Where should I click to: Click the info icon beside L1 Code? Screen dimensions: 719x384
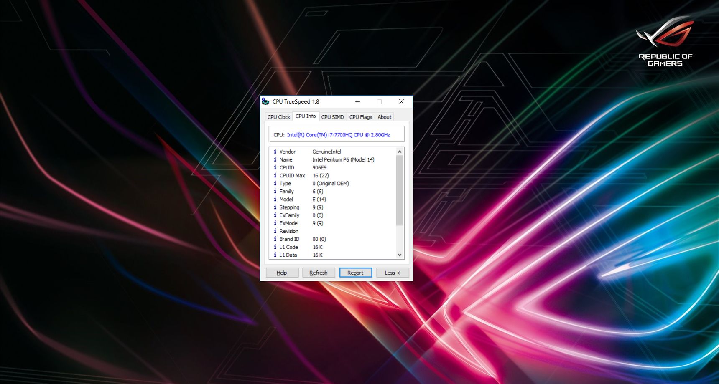click(x=275, y=247)
